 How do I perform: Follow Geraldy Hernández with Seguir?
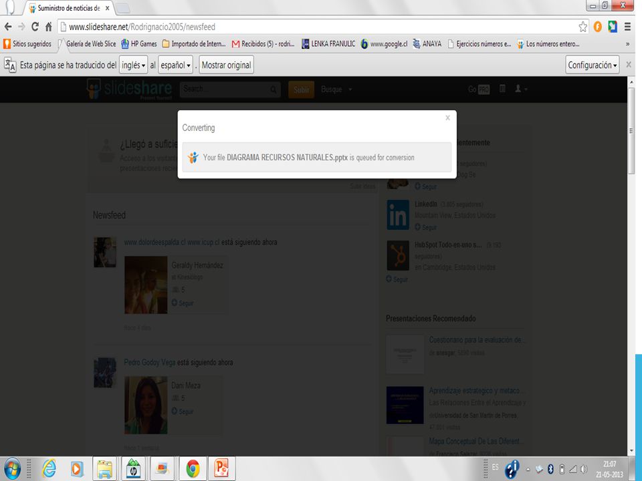pyautogui.click(x=183, y=303)
